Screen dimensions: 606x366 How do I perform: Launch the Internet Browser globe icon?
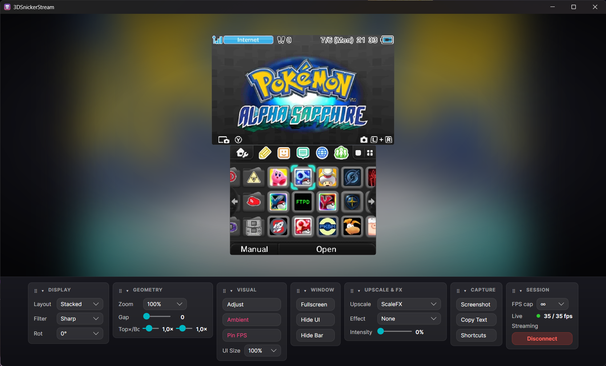[322, 153]
